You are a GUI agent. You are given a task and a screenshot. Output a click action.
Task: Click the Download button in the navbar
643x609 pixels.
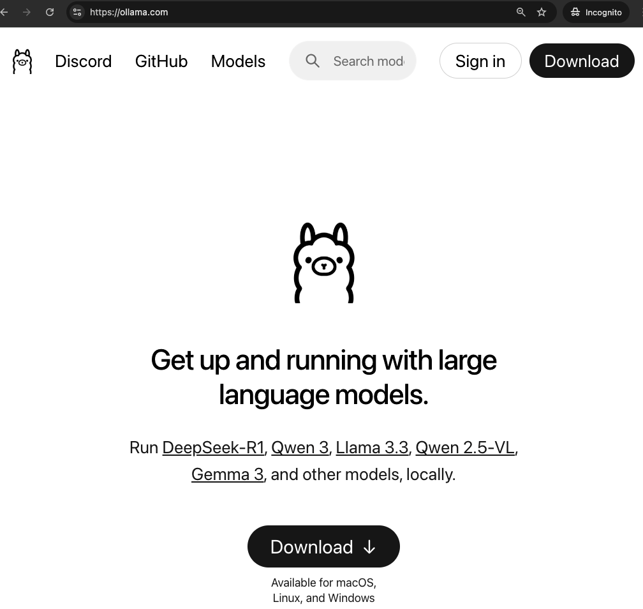tap(582, 61)
